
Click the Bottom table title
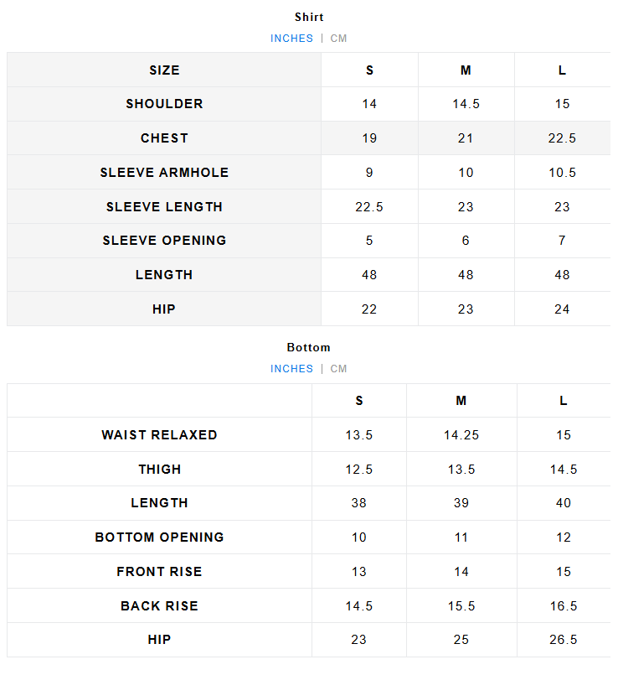click(309, 347)
